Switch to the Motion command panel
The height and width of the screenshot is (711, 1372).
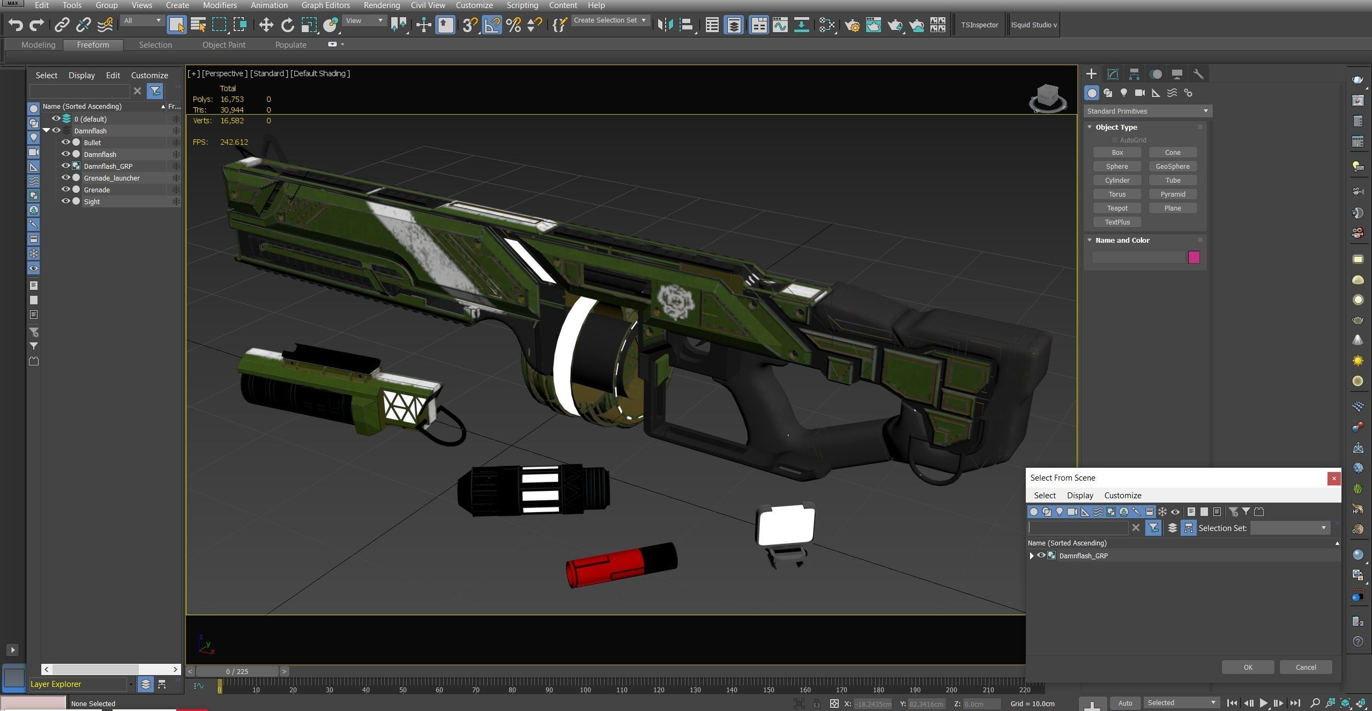pos(1156,74)
